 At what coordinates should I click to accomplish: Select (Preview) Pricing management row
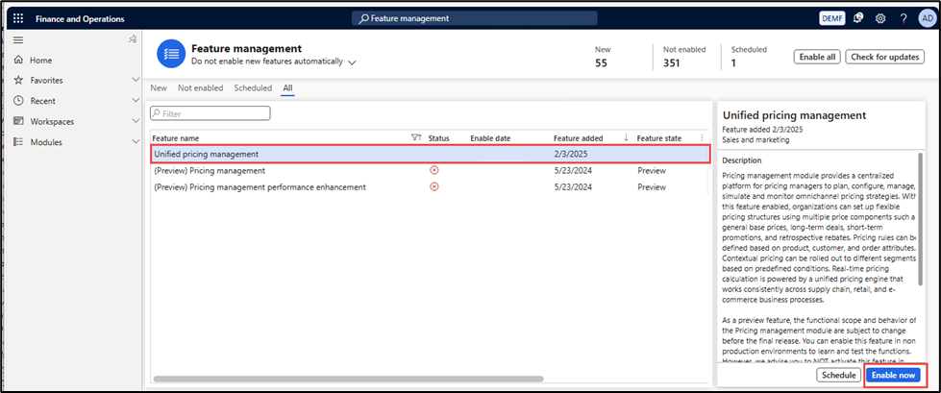tap(429, 170)
